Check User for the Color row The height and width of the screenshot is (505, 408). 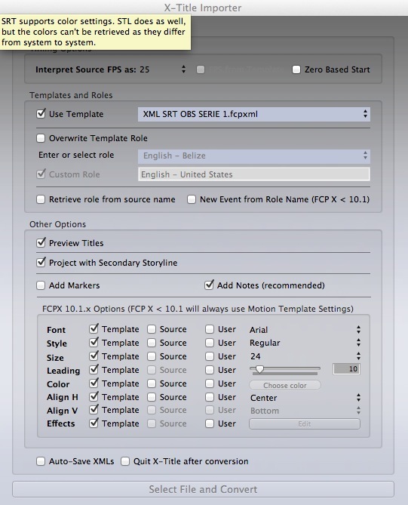point(210,383)
